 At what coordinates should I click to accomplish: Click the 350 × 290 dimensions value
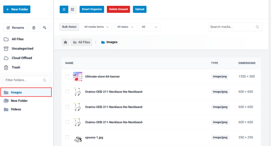(x=246, y=137)
